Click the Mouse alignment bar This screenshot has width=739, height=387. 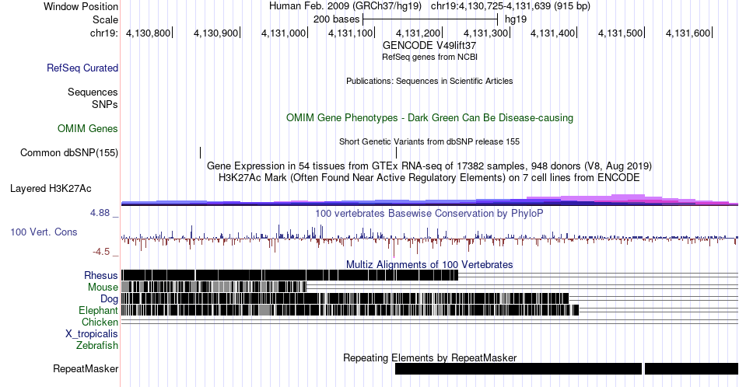(214, 288)
